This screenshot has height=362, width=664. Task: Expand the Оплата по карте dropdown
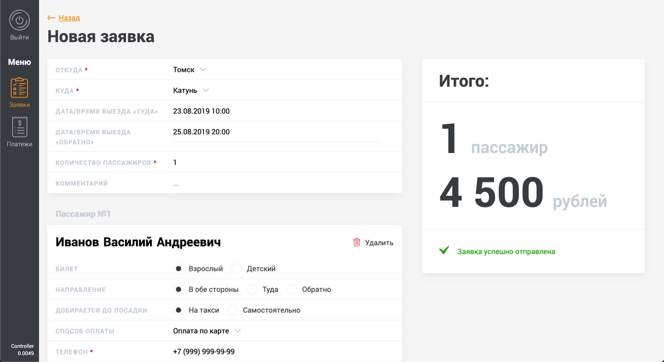pyautogui.click(x=206, y=331)
